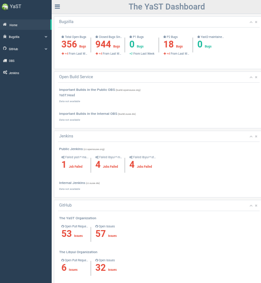
Task: Click GitHub icon beside YaST Open Pull Requests
Action: 63,226
